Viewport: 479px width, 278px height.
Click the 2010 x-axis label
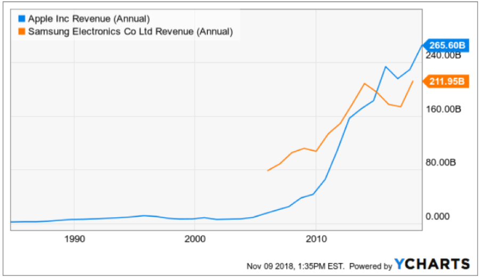click(x=316, y=239)
